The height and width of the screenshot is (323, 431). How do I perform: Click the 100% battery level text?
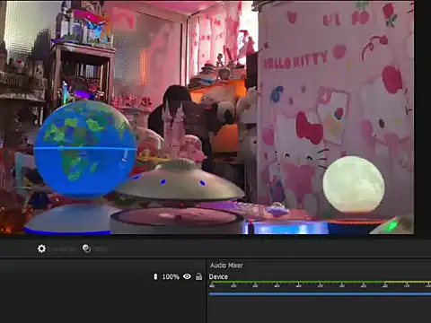171,277
